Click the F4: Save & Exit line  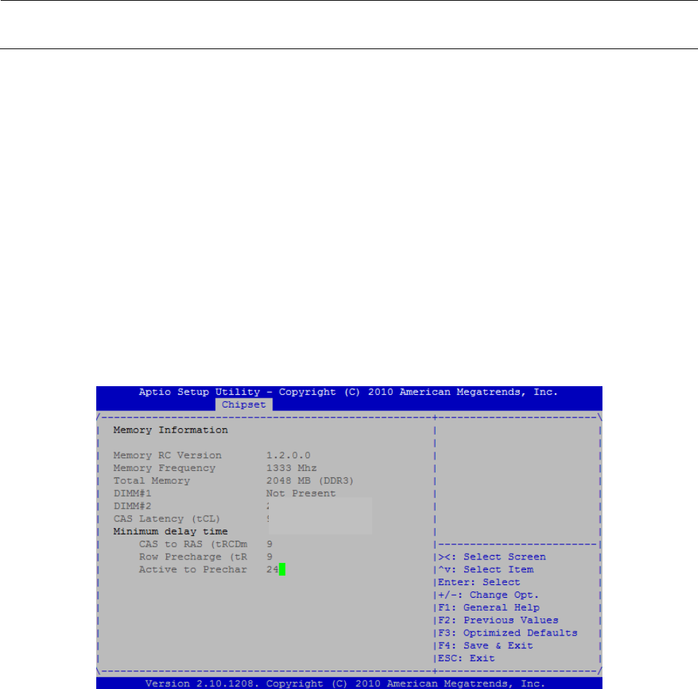tap(486, 646)
